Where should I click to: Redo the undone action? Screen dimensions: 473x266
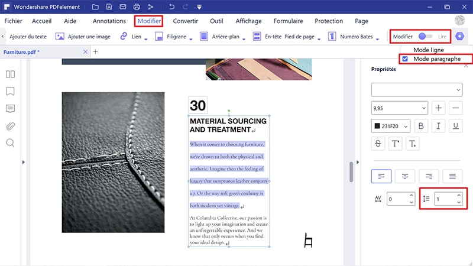pyautogui.click(x=185, y=7)
